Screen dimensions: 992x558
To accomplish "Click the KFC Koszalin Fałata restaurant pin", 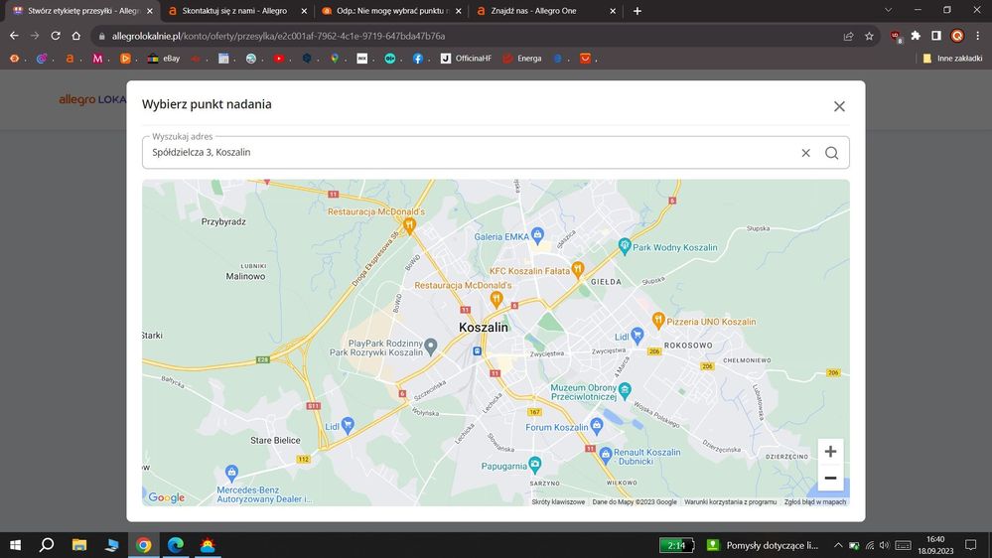I will tap(577, 269).
